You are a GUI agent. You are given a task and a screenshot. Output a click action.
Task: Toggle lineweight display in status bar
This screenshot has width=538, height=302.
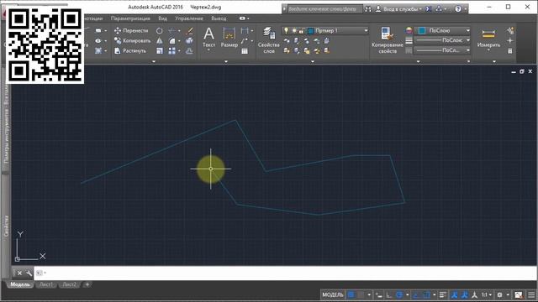[443, 294]
